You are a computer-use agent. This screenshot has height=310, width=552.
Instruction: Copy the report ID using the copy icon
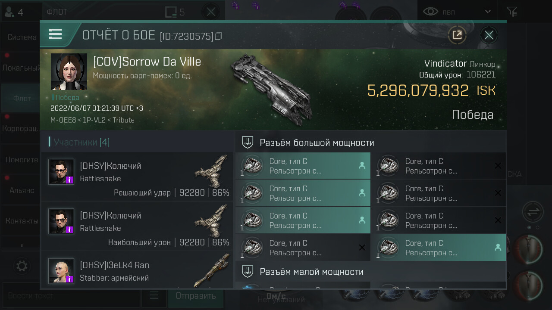point(218,36)
